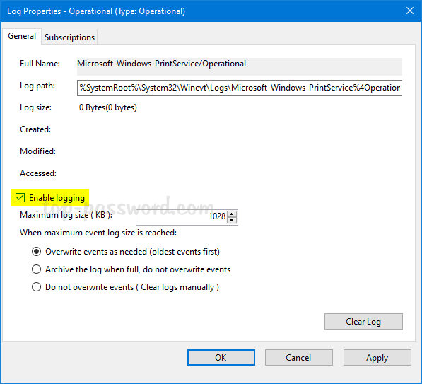Screen dimensions: 422x384
Task: Click the 'Accessed:' label
Action: click(x=38, y=173)
